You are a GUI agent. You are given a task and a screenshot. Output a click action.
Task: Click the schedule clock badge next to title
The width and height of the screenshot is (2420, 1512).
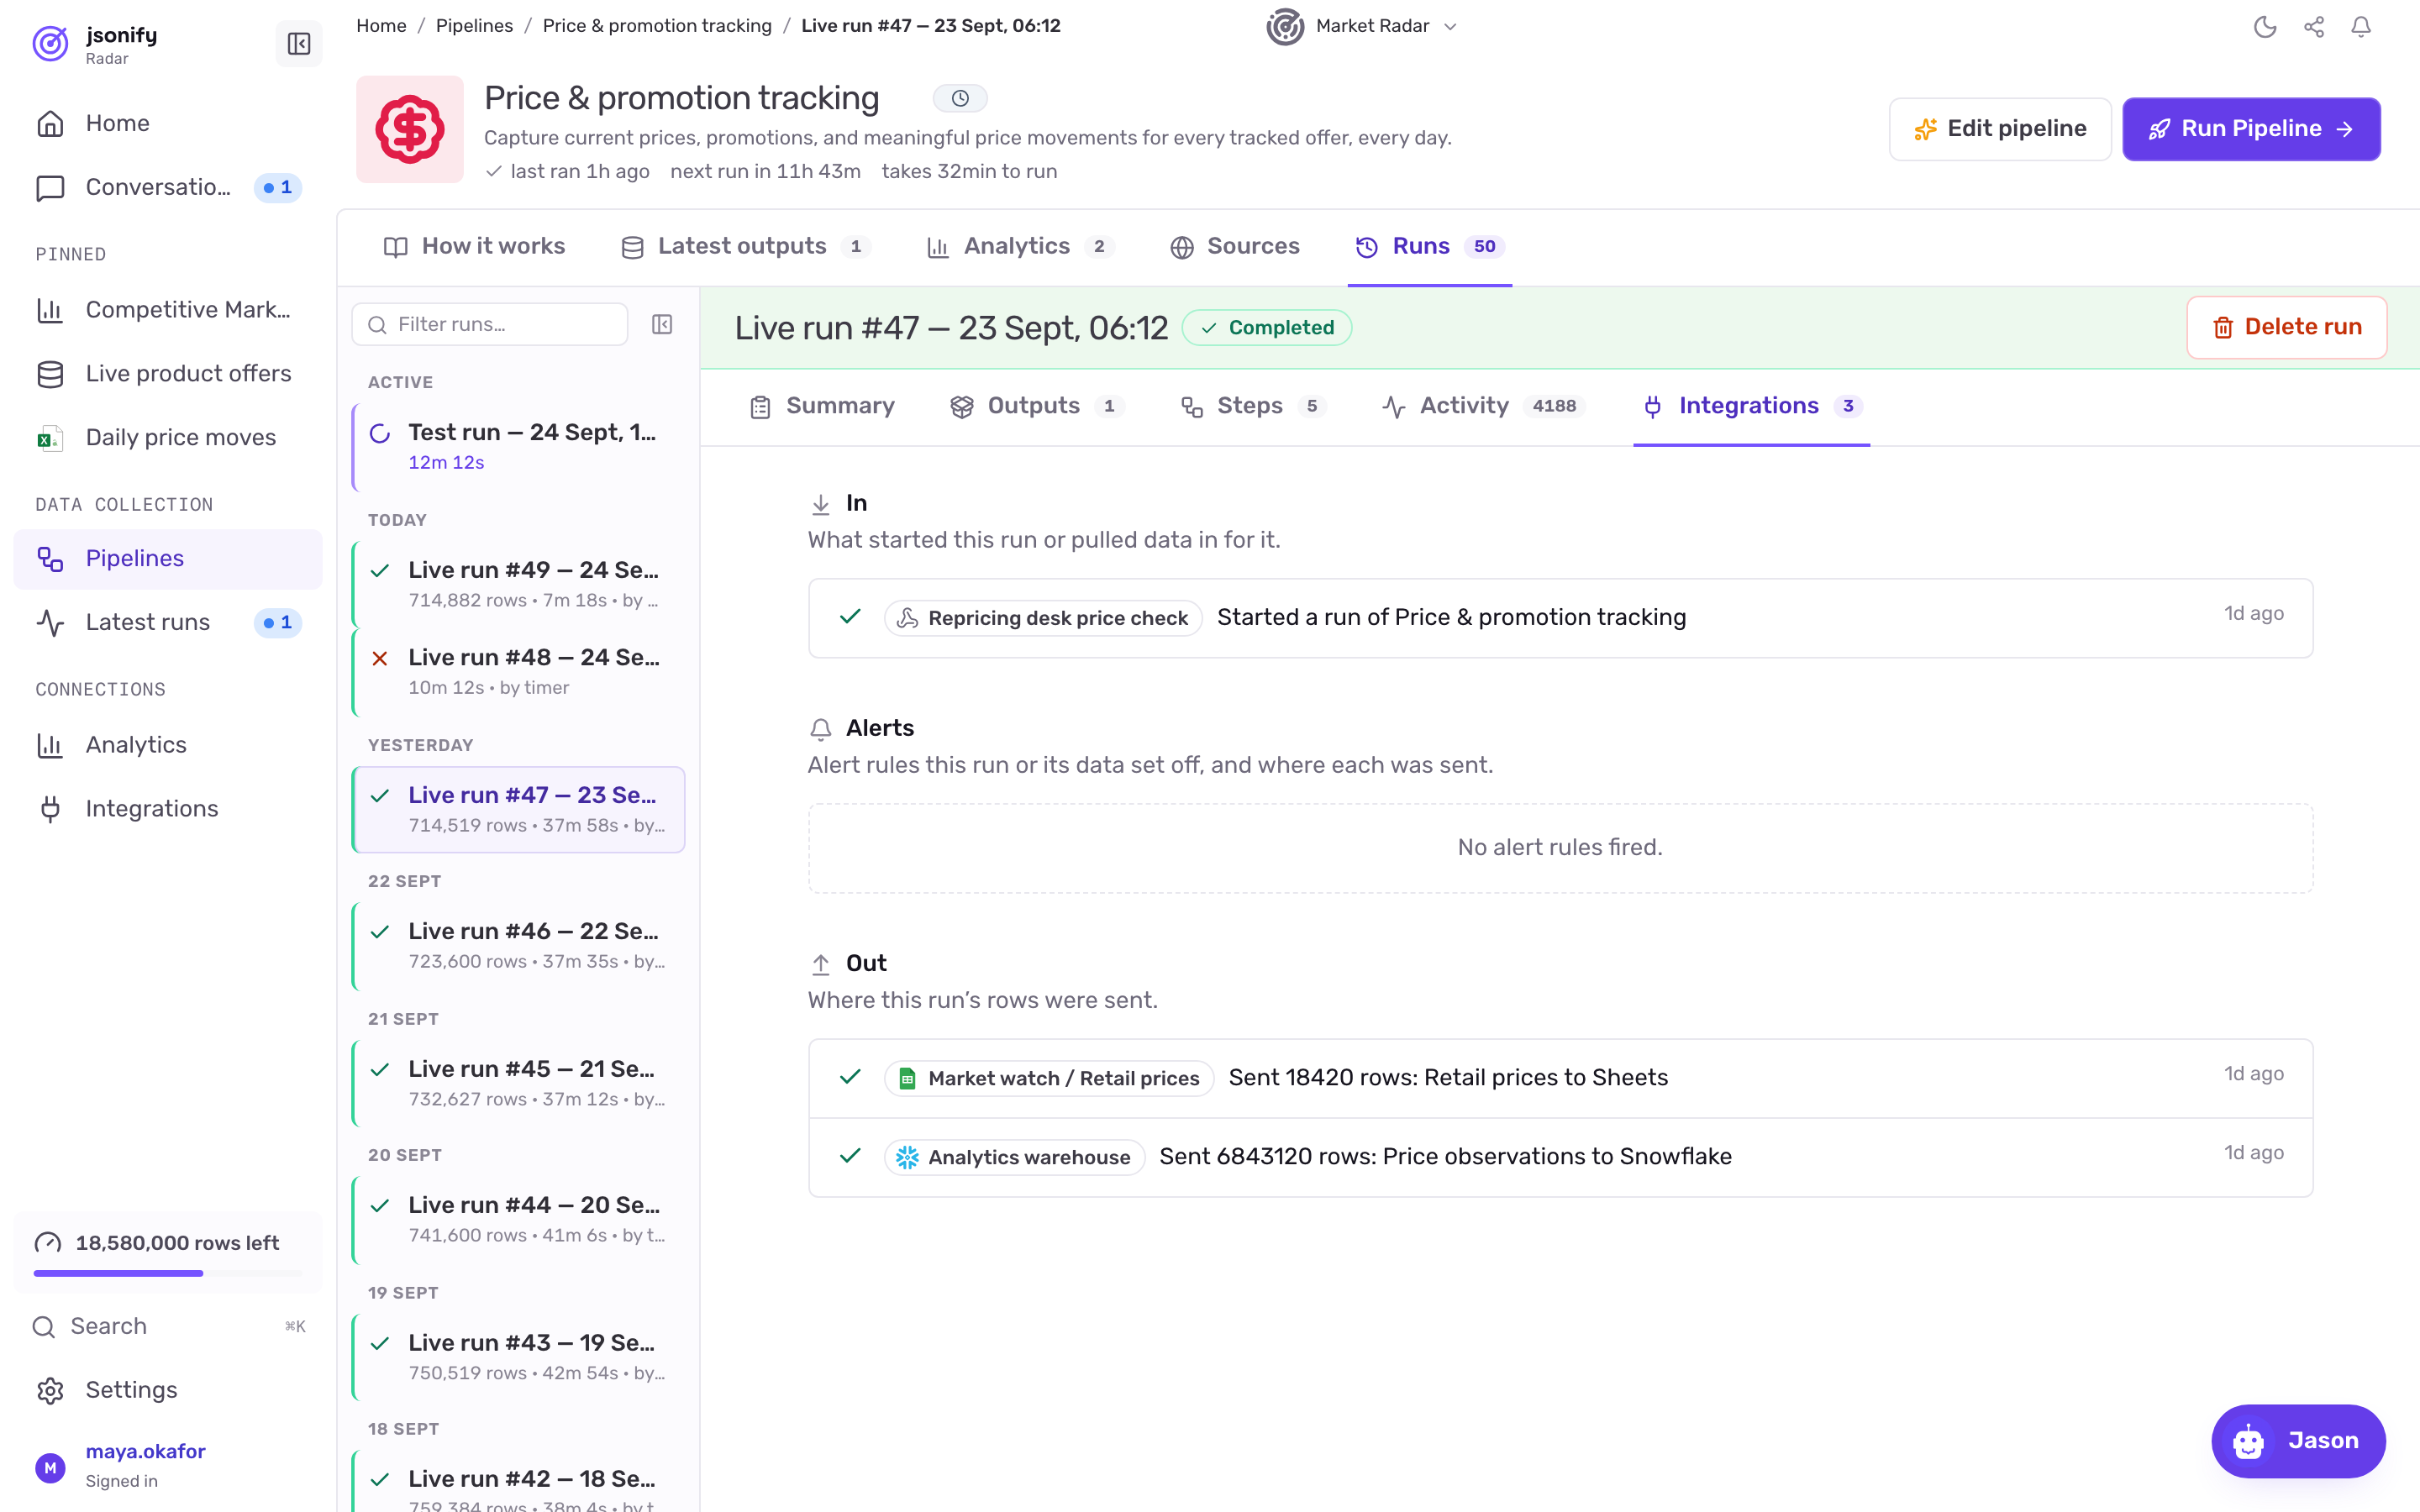960,98
